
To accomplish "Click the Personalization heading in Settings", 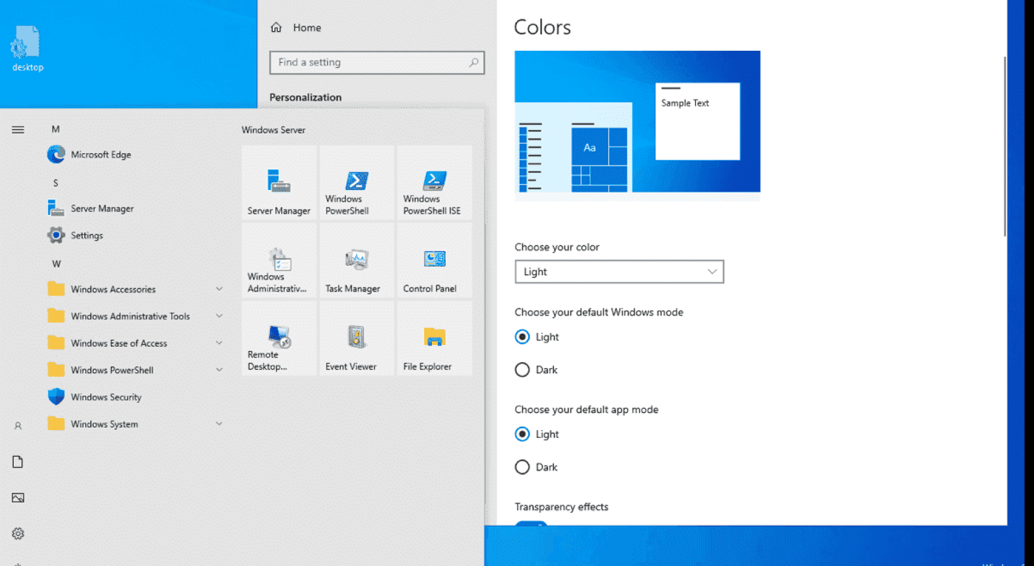I will tap(306, 98).
